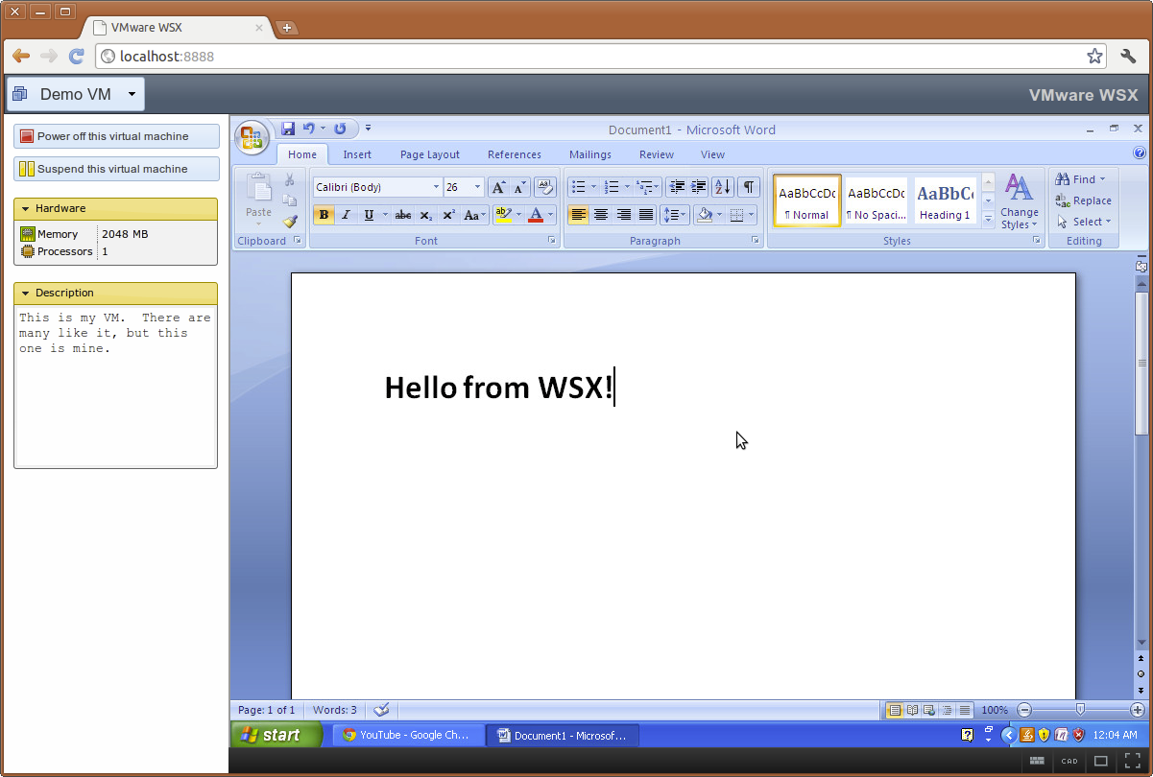Open the References tab
This screenshot has width=1153, height=777.
[515, 154]
